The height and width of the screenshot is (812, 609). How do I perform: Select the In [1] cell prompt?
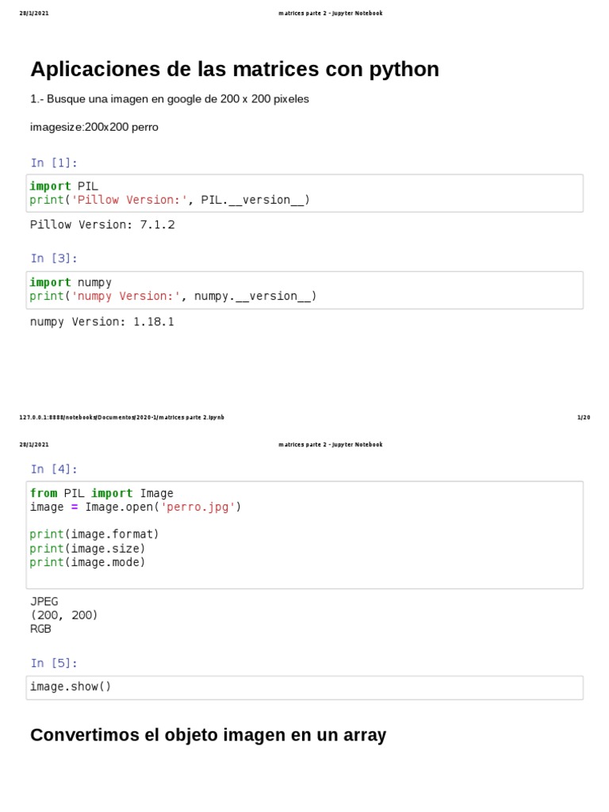(54, 163)
